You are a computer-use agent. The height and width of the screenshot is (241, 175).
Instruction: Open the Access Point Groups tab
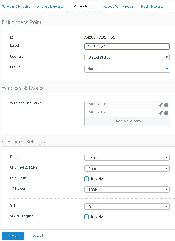pyautogui.click(x=118, y=7)
